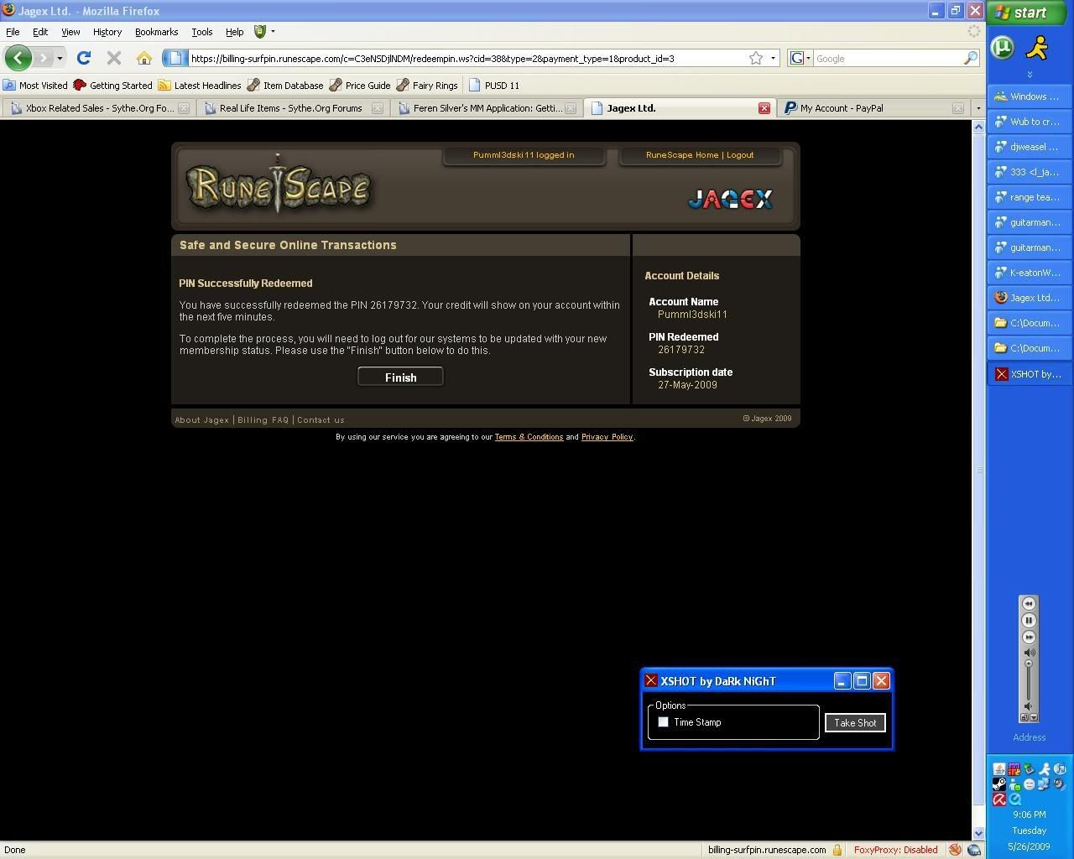This screenshot has height=859, width=1074.
Task: Bookmark this page with the star icon
Action: (756, 58)
